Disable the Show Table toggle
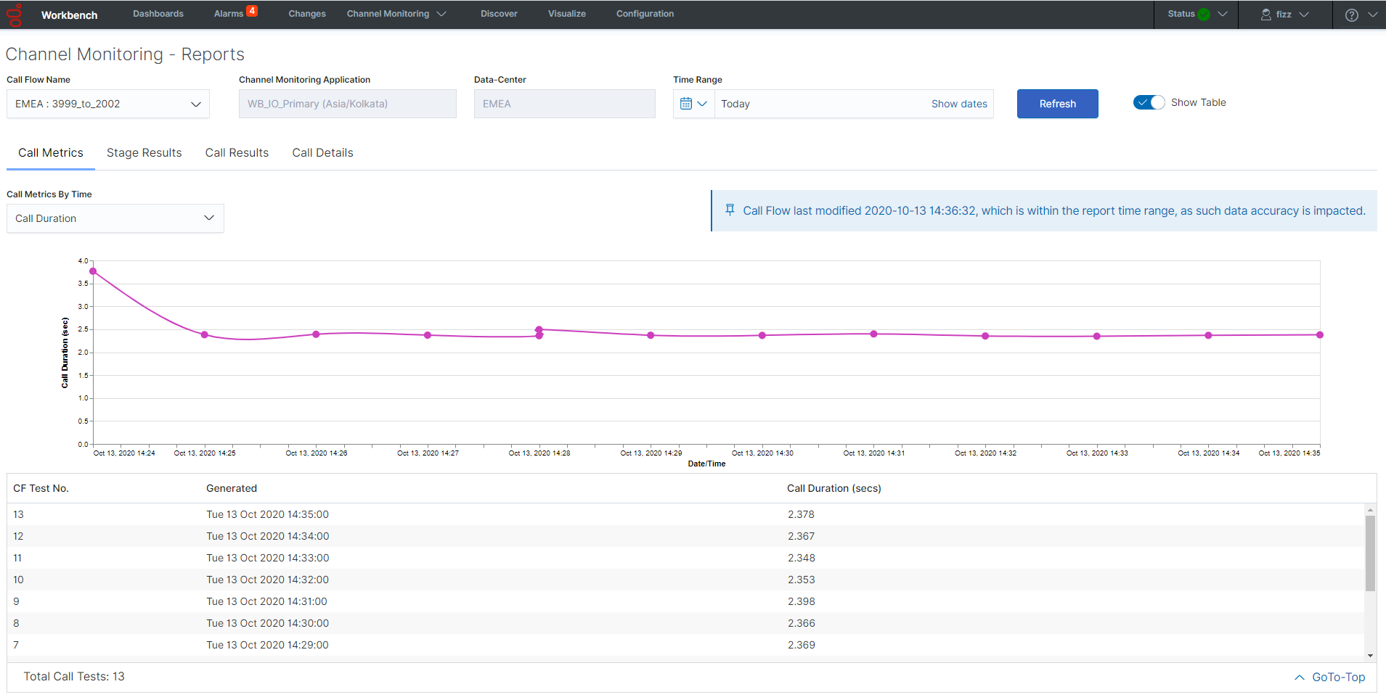This screenshot has width=1386, height=700. [x=1148, y=102]
